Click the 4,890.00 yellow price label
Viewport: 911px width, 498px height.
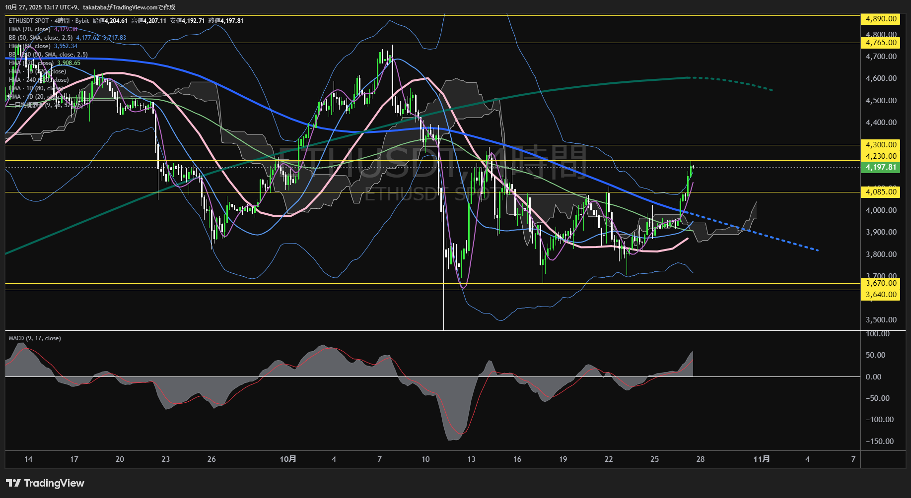coord(881,19)
